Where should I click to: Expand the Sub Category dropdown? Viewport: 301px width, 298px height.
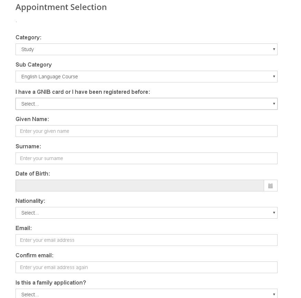click(x=146, y=77)
